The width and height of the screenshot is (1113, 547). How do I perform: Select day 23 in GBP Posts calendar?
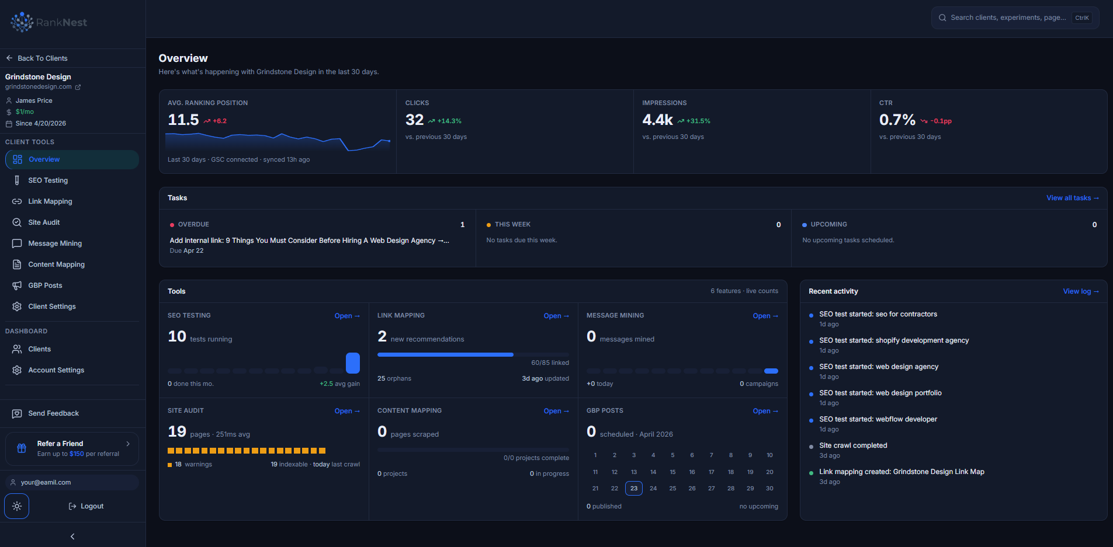click(x=634, y=488)
